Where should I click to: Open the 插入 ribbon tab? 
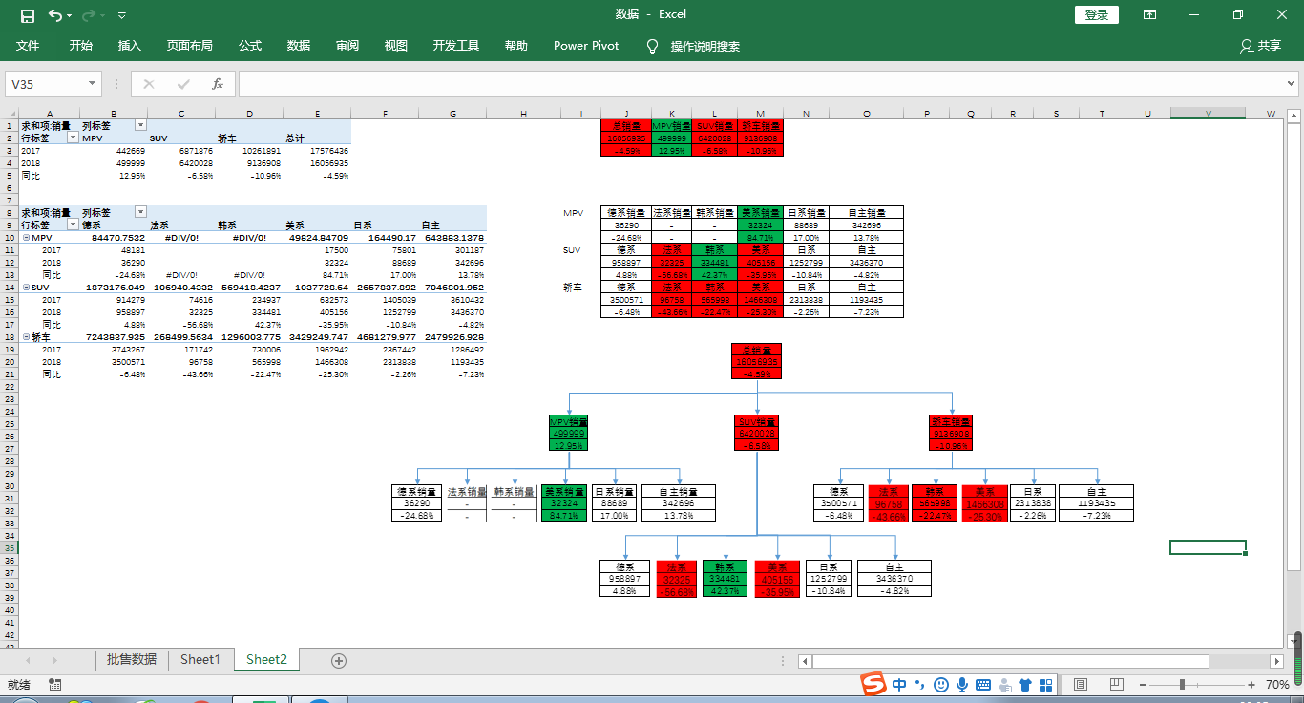[x=129, y=46]
